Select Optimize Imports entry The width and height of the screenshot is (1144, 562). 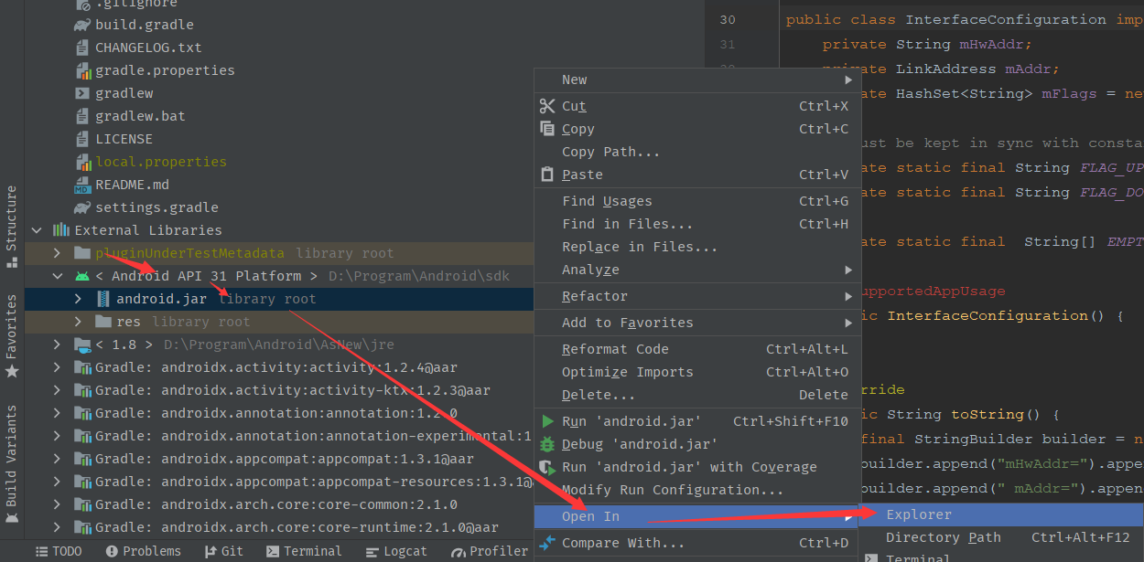pos(696,372)
